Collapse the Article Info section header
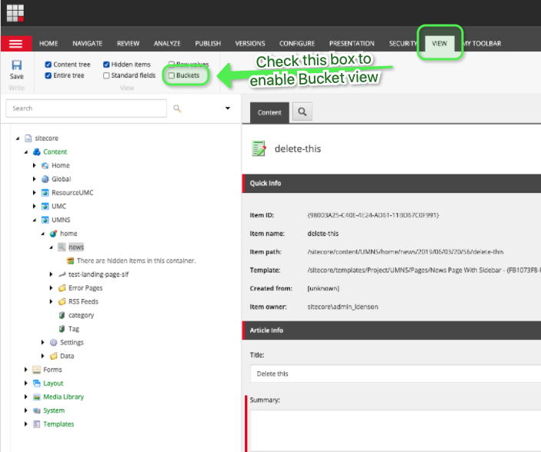541x452 pixels. coord(392,331)
